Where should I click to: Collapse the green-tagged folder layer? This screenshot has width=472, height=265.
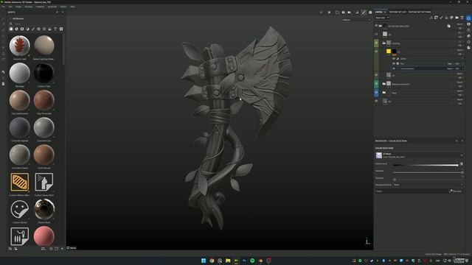[x=383, y=43]
